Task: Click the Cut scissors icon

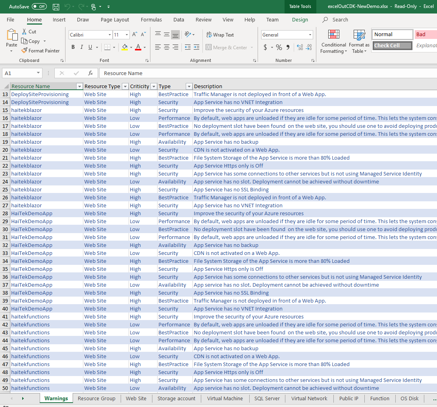Action: [25, 31]
